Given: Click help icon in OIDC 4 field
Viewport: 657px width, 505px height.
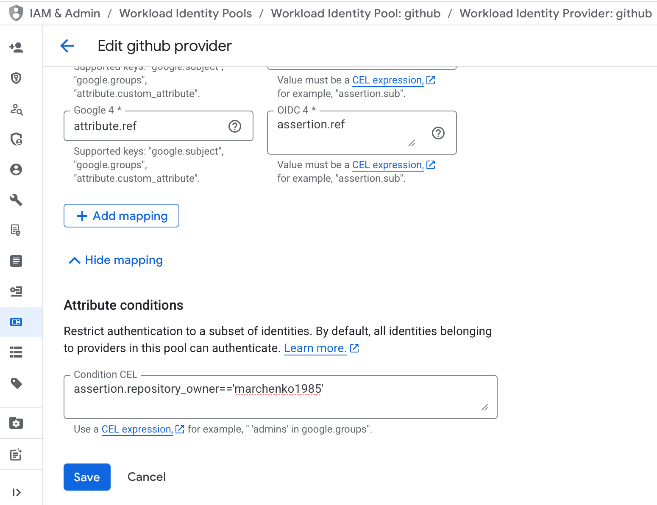Looking at the screenshot, I should pos(438,133).
